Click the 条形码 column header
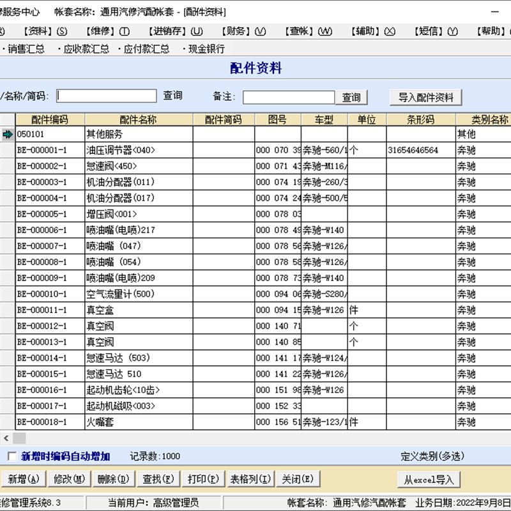The width and height of the screenshot is (511, 511). (421, 119)
